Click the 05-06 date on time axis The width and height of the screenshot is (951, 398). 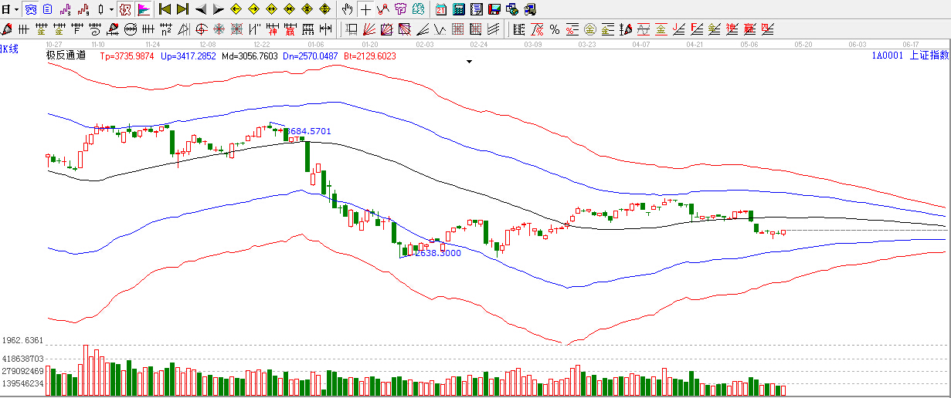(x=749, y=45)
